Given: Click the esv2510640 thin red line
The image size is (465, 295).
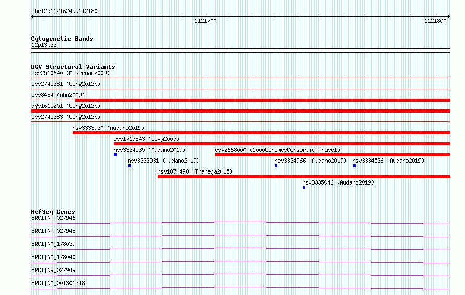Looking at the screenshot, I should point(240,78).
